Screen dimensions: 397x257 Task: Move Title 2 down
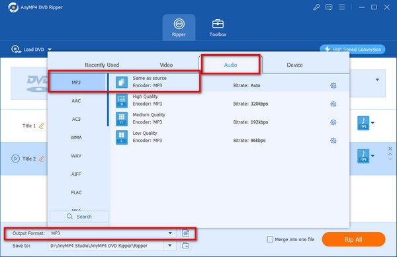390,159
